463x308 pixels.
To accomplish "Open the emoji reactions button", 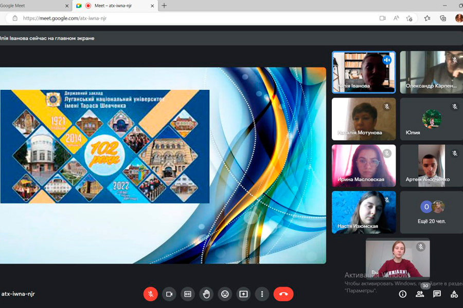I will click(225, 294).
